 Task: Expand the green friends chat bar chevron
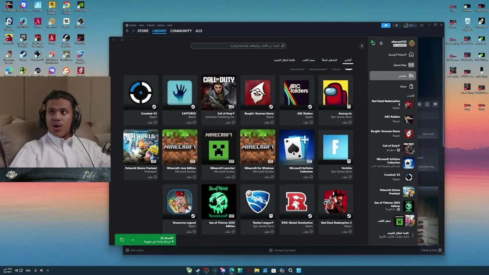click(133, 240)
